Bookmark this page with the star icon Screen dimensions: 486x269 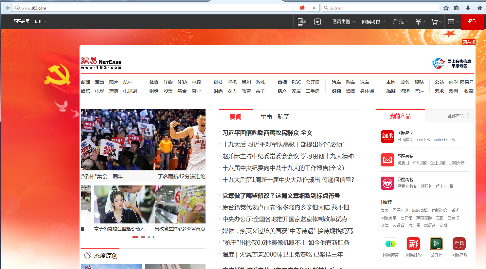pyautogui.click(x=446, y=8)
